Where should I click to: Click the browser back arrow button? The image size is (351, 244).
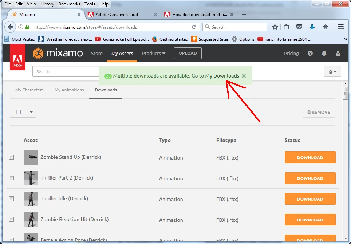coord(10,27)
